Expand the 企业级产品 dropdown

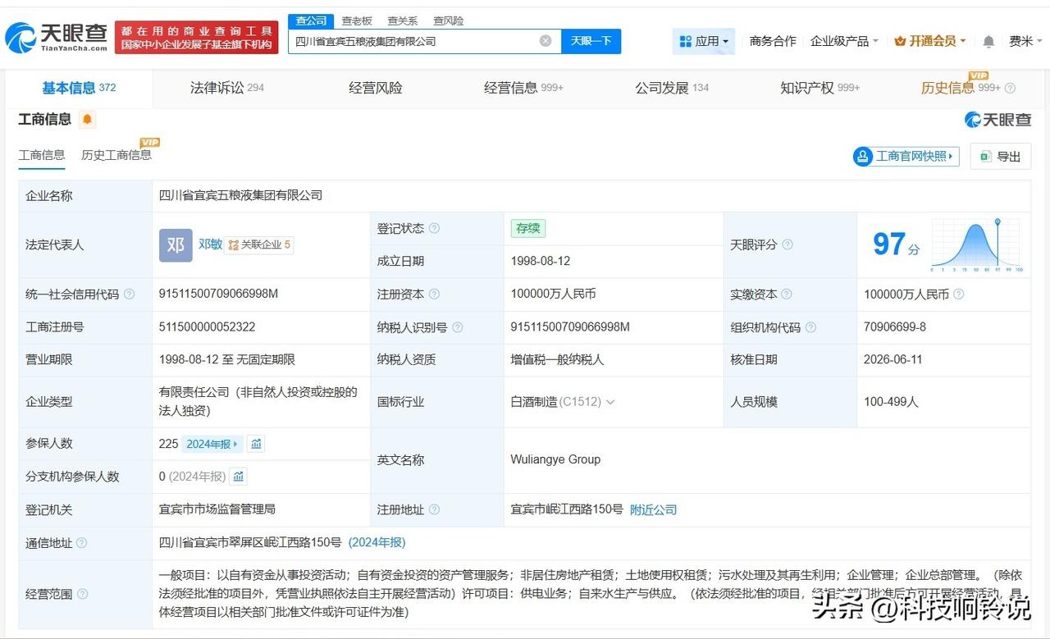tap(844, 41)
